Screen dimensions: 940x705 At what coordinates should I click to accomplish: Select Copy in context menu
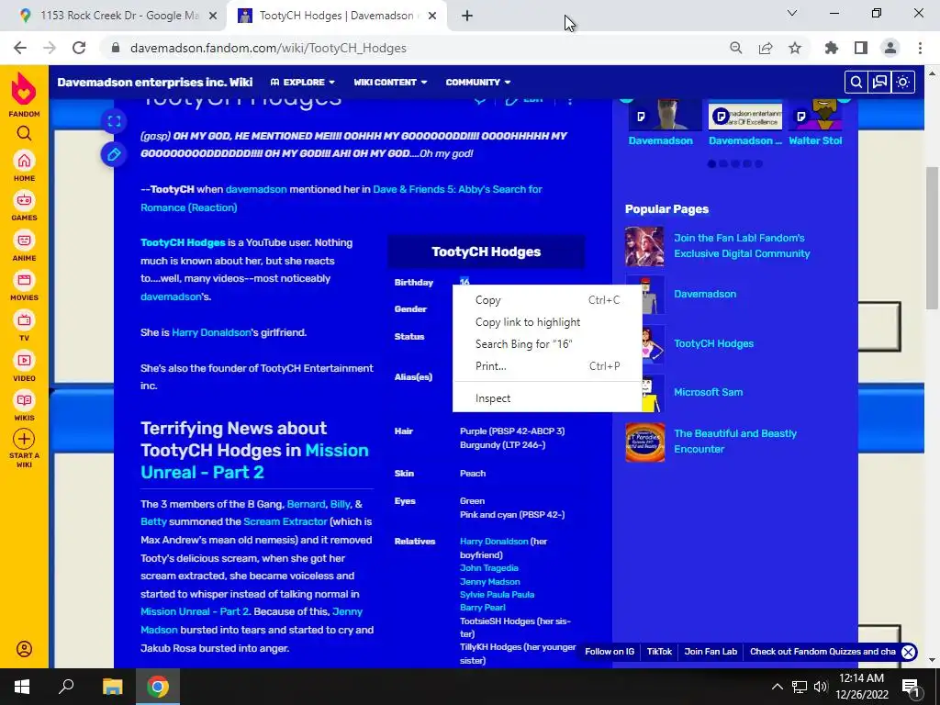547,300
